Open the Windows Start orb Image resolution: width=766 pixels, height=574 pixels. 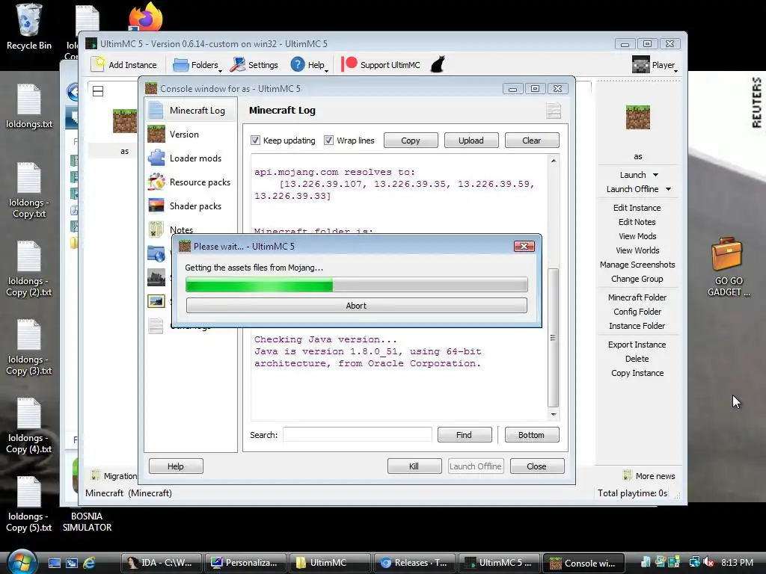pyautogui.click(x=22, y=562)
